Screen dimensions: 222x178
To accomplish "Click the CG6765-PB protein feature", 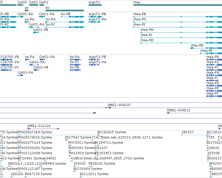I will [x=7, y=60].
